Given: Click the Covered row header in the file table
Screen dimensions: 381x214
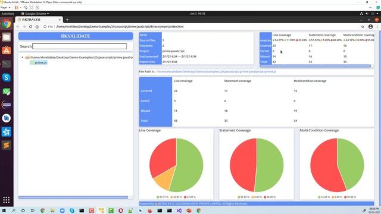Looking at the screenshot, I should 146,91.
